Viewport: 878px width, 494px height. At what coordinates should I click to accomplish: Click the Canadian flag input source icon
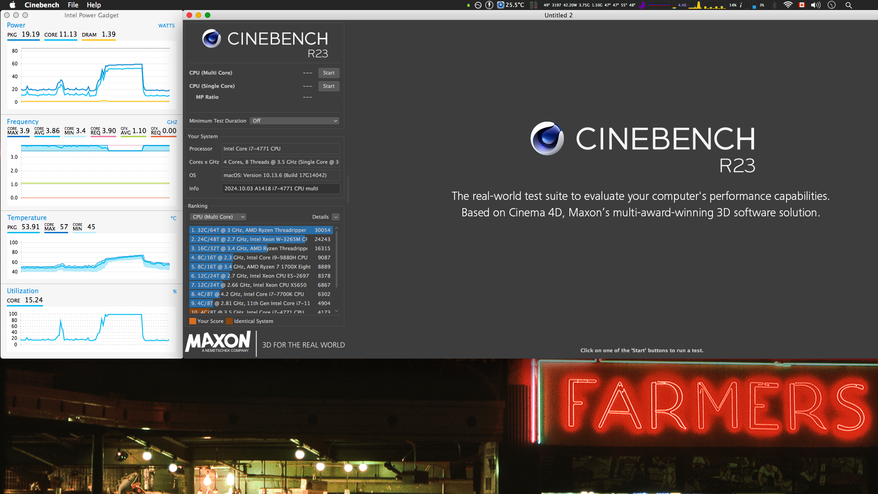point(802,5)
